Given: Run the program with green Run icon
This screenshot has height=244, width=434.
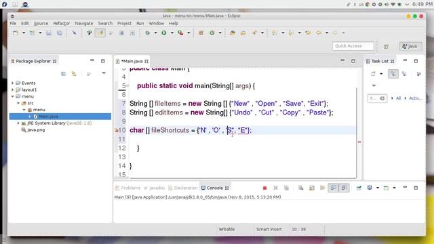Looking at the screenshot, I should tap(164, 33).
